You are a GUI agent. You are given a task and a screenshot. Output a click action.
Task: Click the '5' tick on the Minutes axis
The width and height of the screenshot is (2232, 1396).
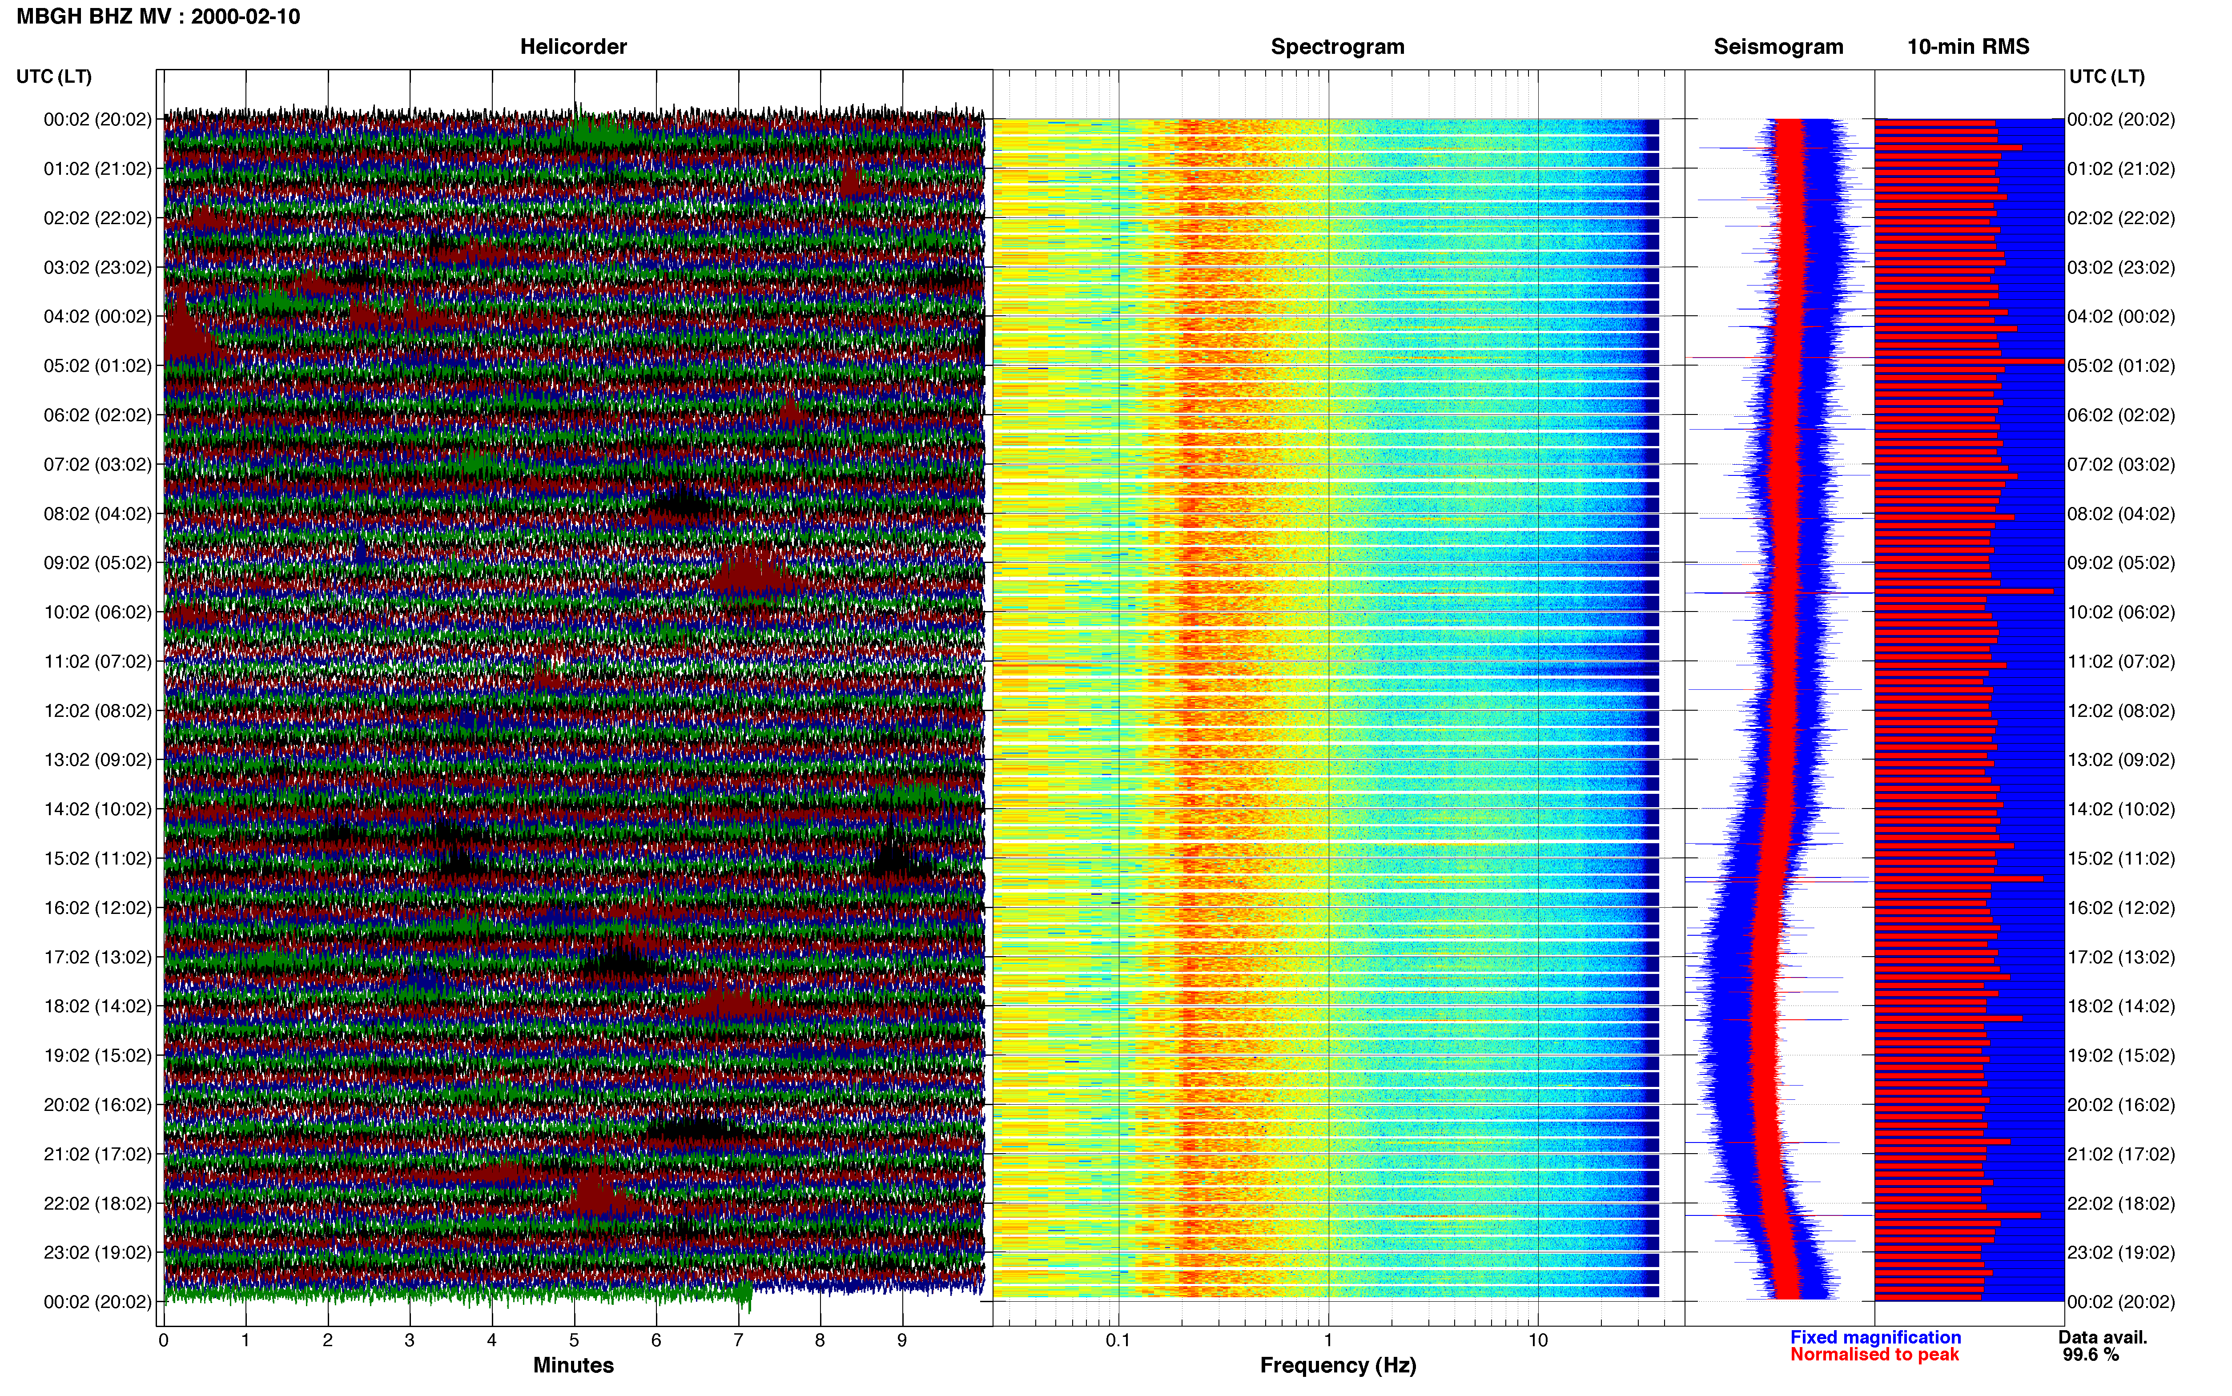[574, 1340]
